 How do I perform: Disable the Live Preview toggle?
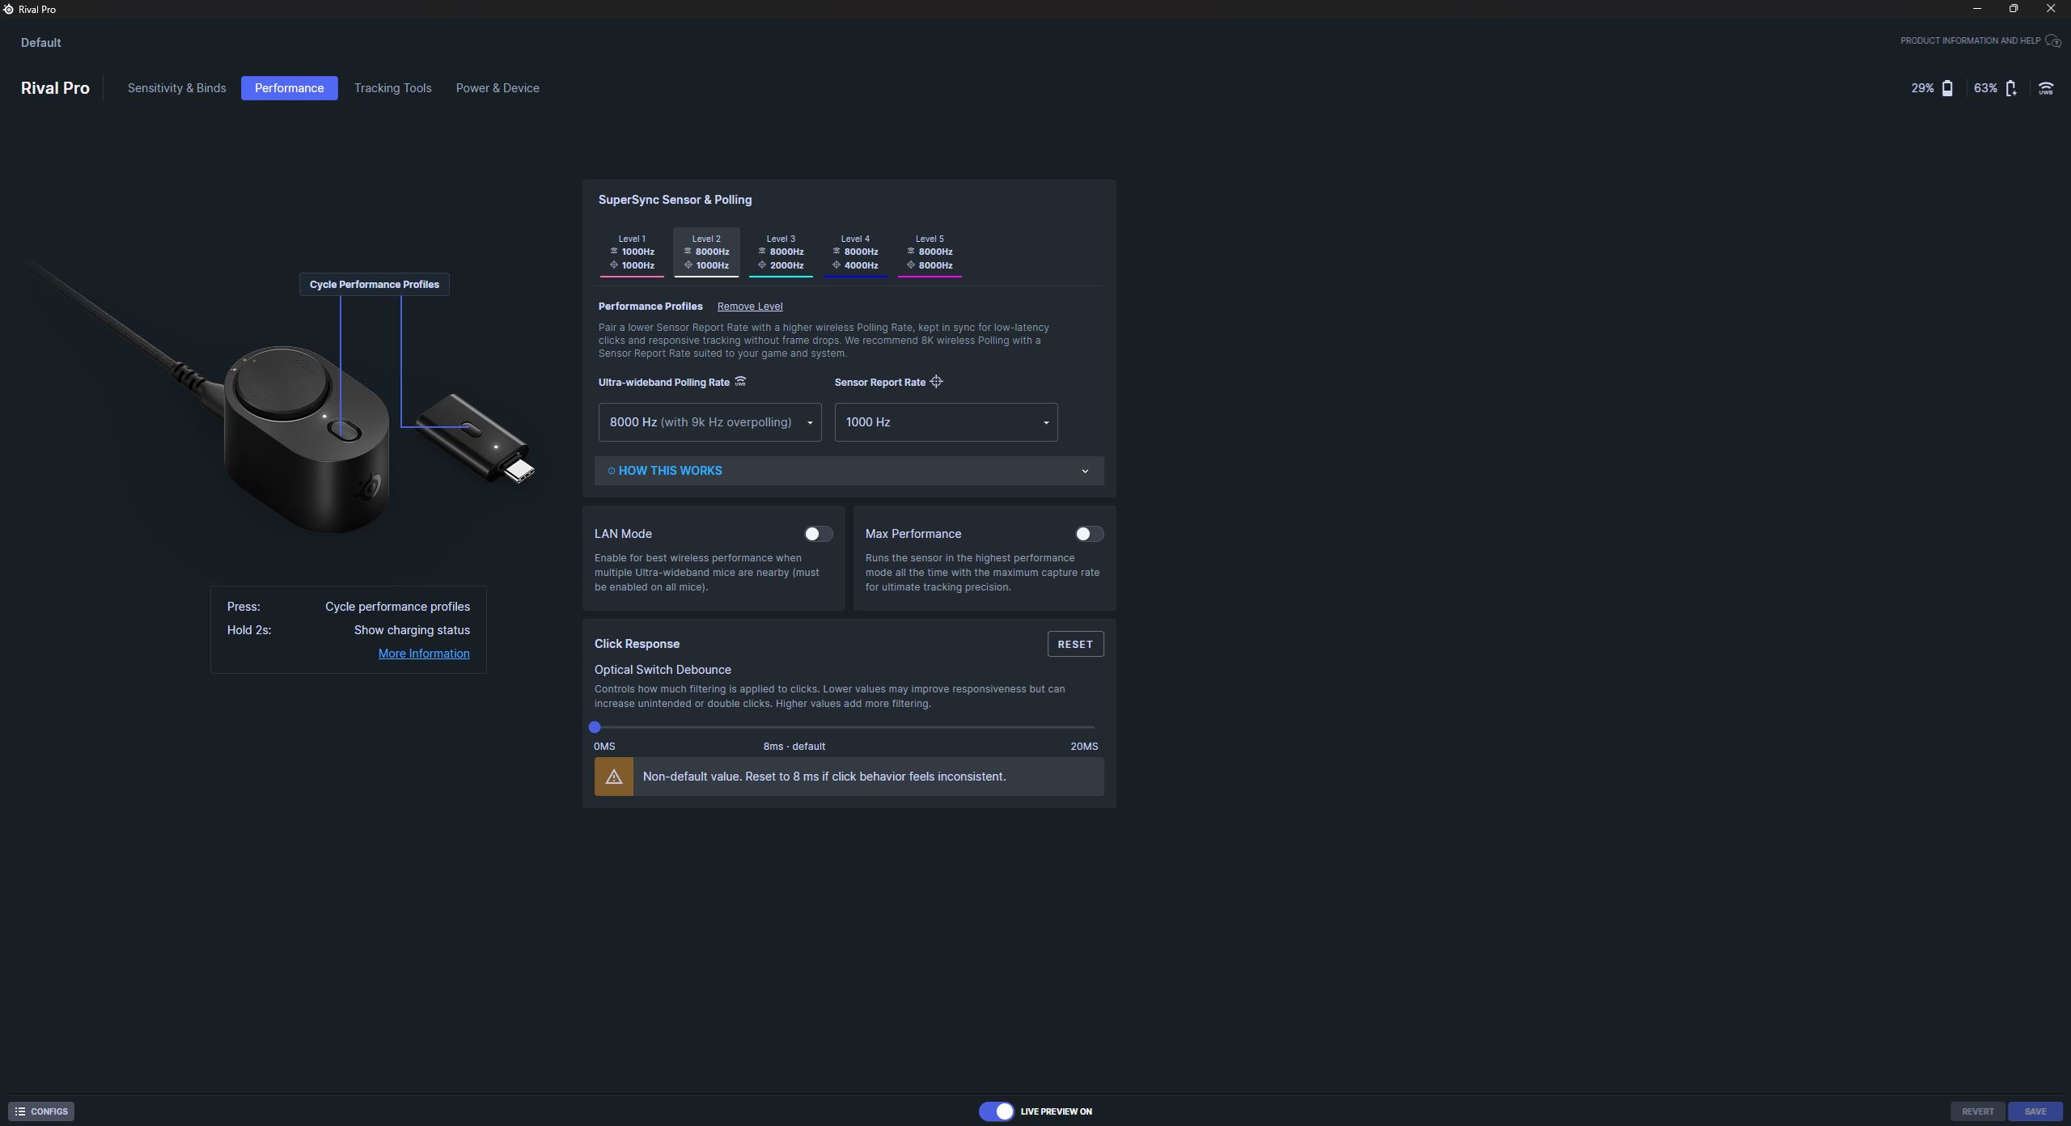pos(997,1111)
